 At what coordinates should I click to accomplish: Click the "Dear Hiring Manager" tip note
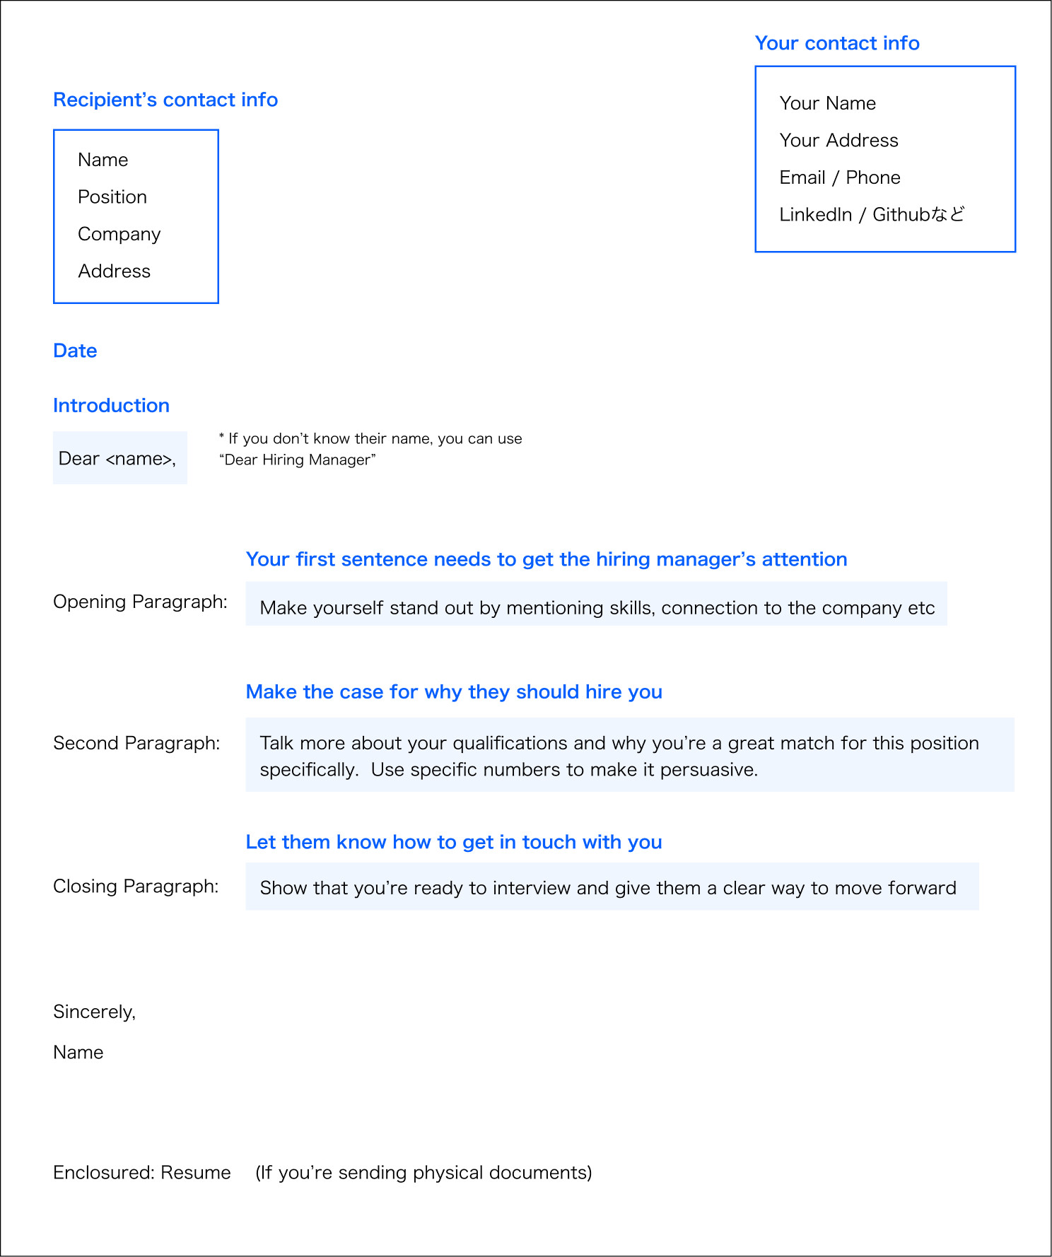point(370,449)
